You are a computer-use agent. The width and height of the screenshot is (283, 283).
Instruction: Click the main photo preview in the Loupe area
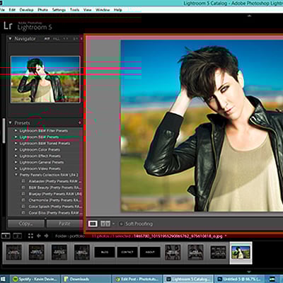202,126
